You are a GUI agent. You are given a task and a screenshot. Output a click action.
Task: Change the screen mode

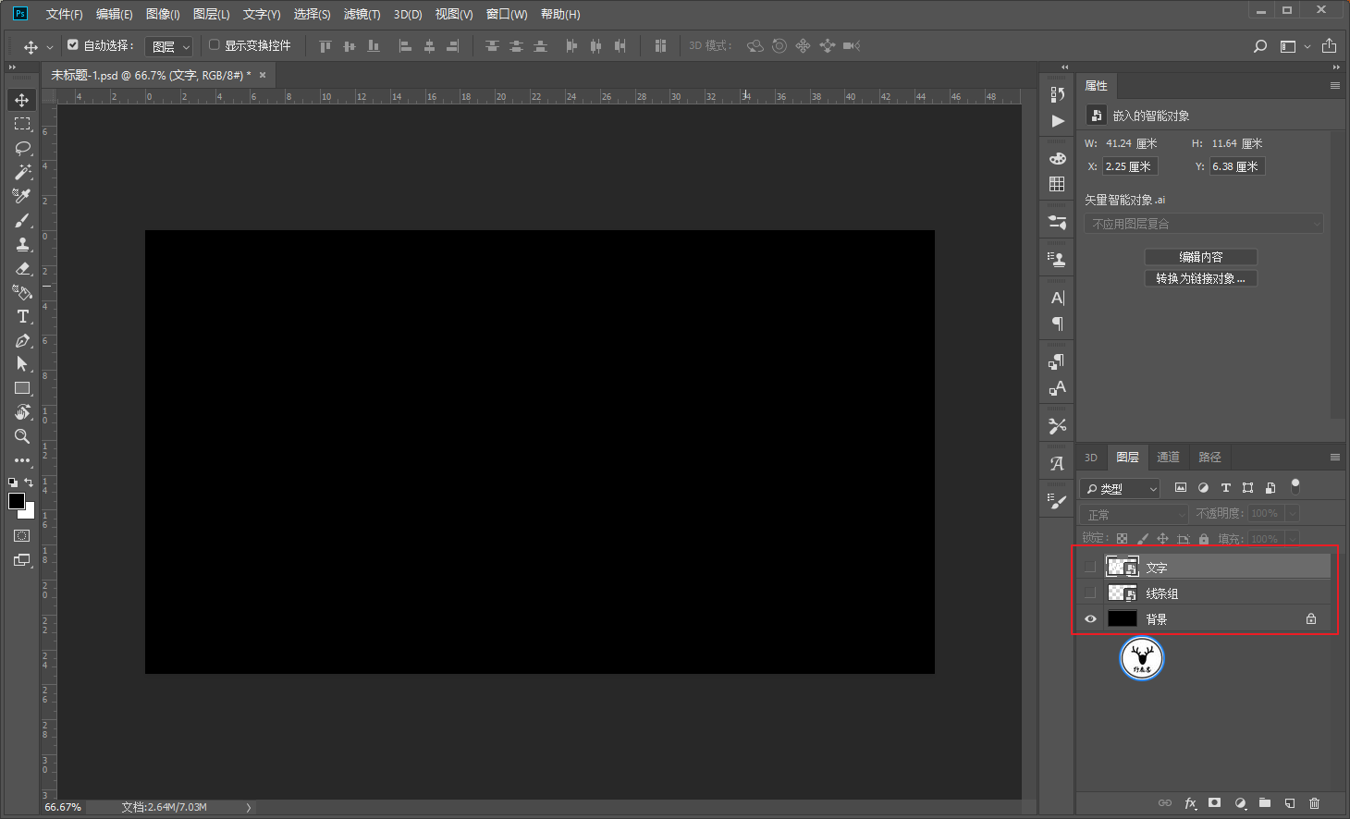(x=22, y=560)
